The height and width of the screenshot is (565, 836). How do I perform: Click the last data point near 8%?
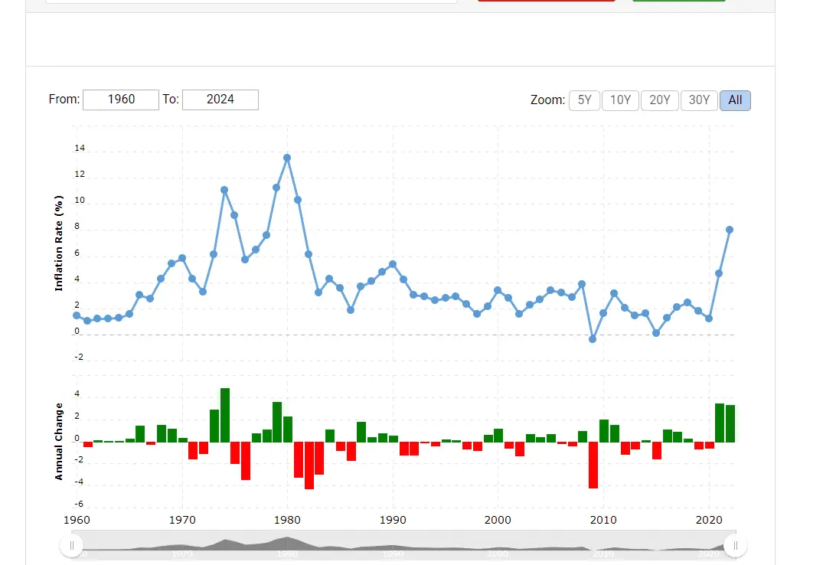tap(730, 230)
